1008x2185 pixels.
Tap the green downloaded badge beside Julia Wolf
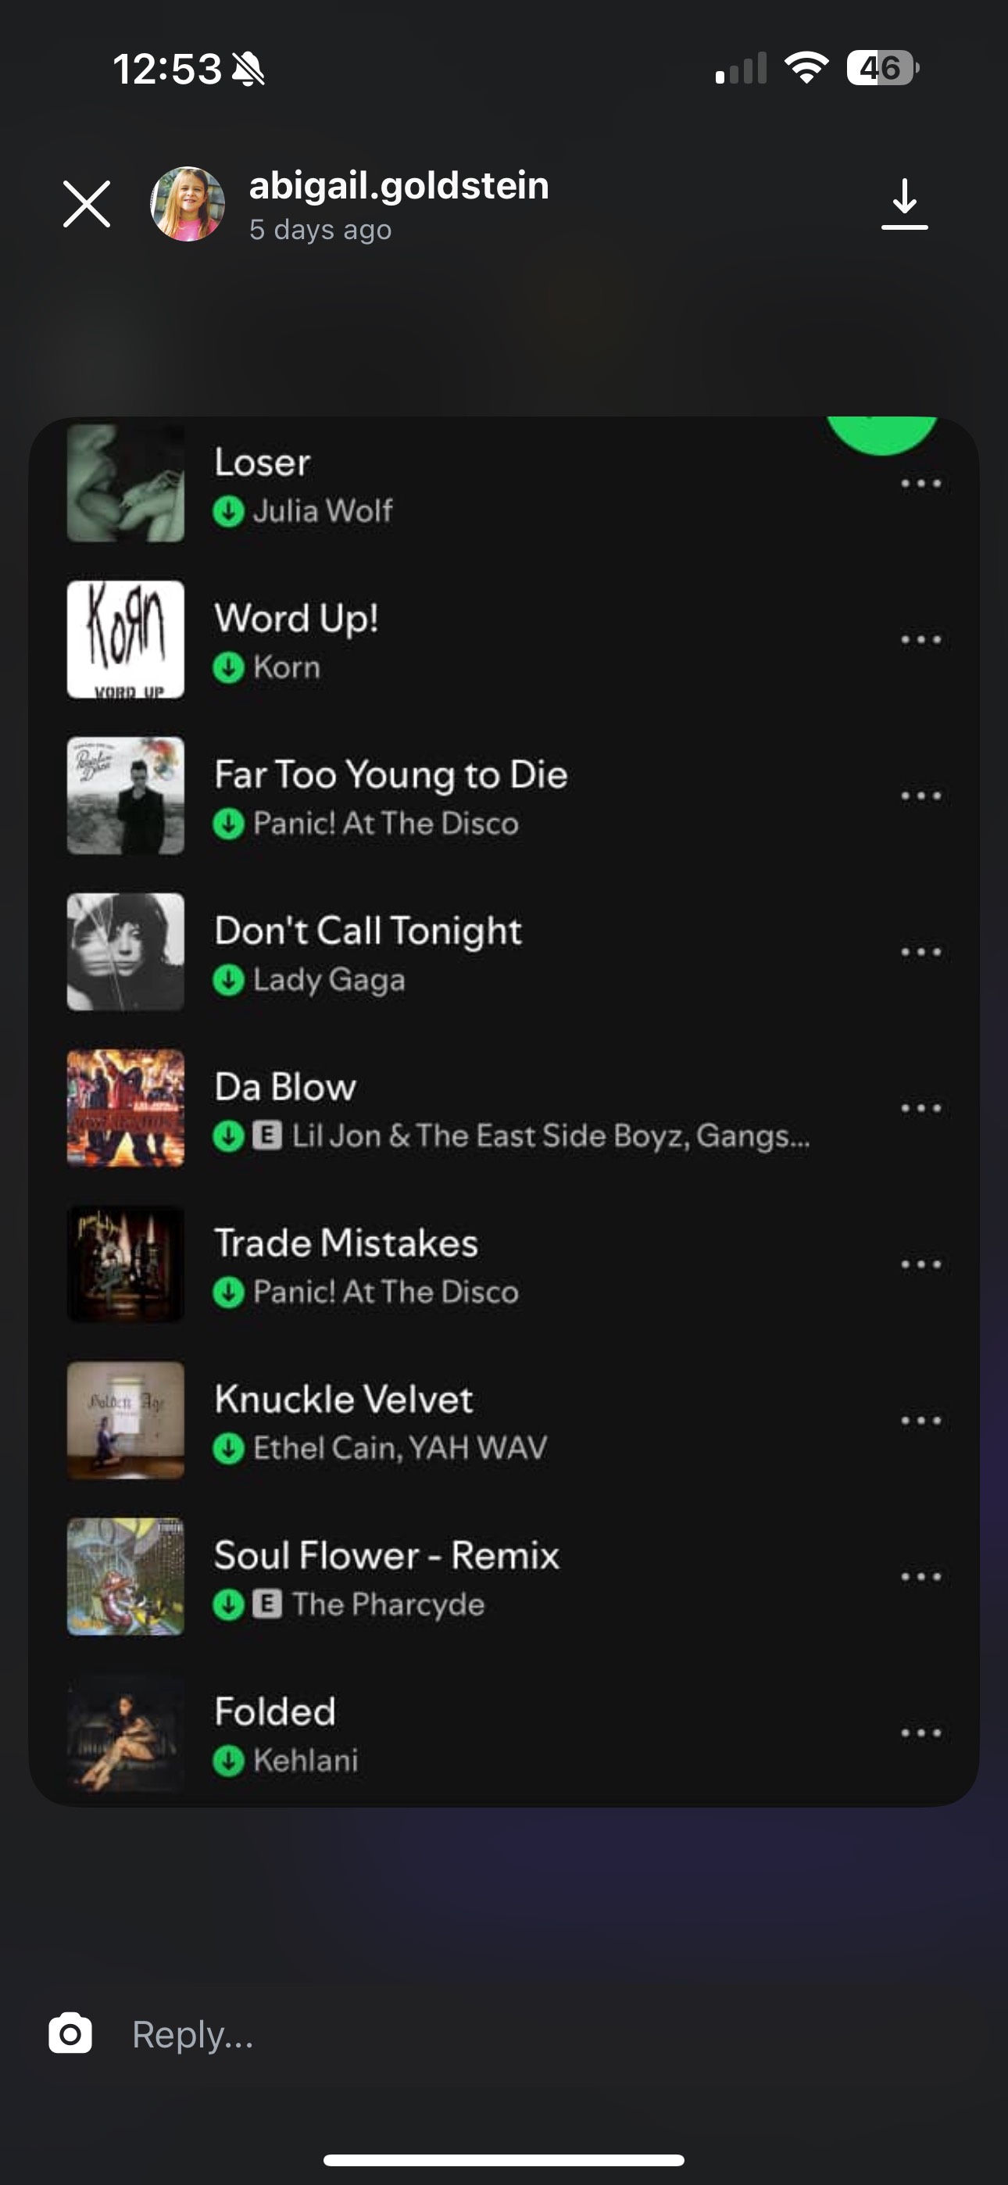point(228,511)
